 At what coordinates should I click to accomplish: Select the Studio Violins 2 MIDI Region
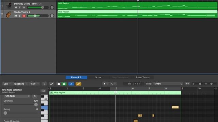pyautogui.click(x=137, y=14)
